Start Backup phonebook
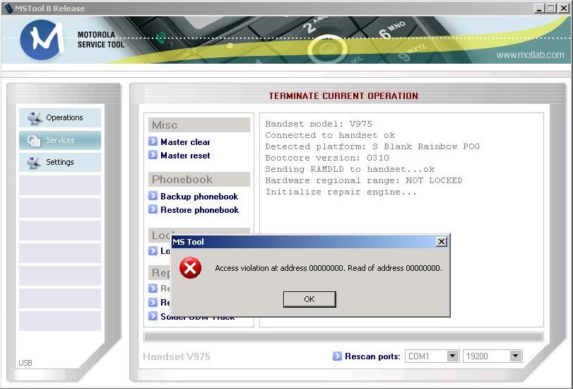This screenshot has width=573, height=389. (199, 196)
